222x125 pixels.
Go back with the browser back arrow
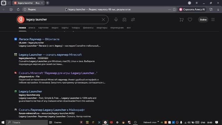pyautogui.click(x=4, y=9)
